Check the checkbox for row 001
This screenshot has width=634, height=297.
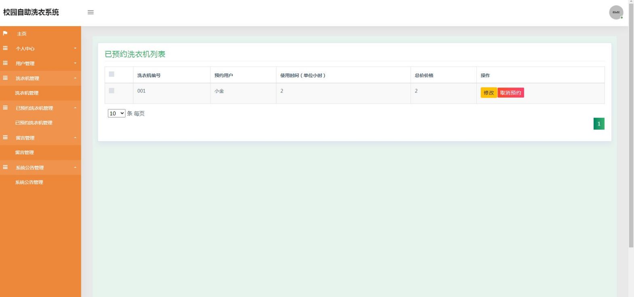pos(112,91)
